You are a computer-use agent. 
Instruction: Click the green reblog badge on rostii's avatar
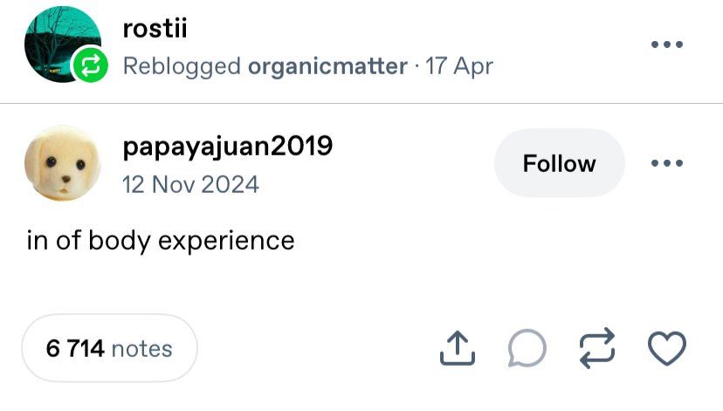click(88, 66)
